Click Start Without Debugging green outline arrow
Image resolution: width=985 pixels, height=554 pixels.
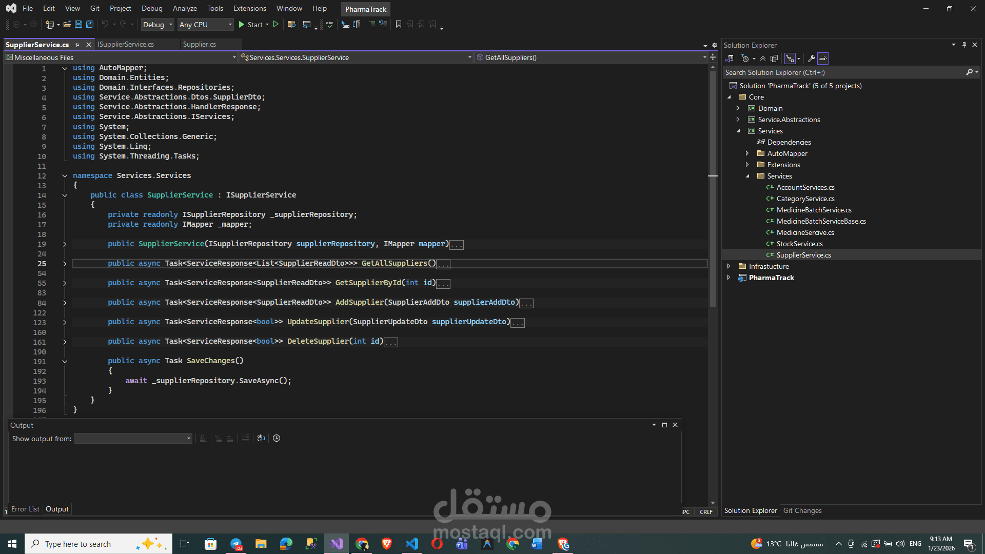point(276,24)
